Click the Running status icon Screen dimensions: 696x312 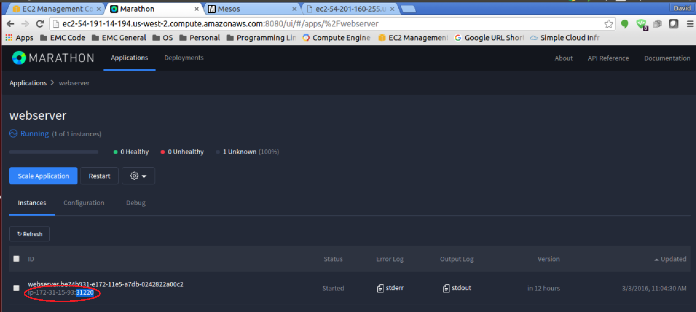13,134
